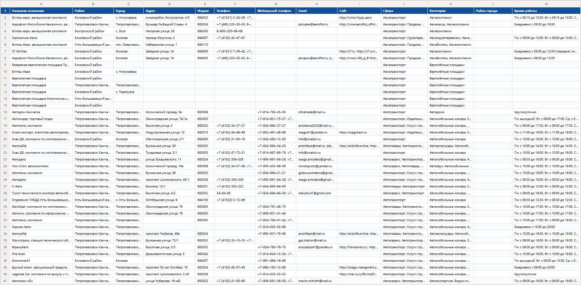Open email nonstop.sto@yandex.ru

pyautogui.click(x=317, y=166)
